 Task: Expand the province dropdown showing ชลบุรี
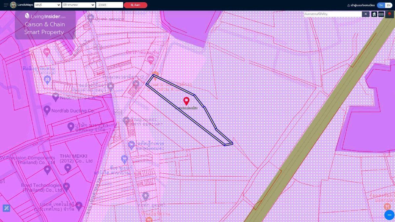click(x=47, y=5)
